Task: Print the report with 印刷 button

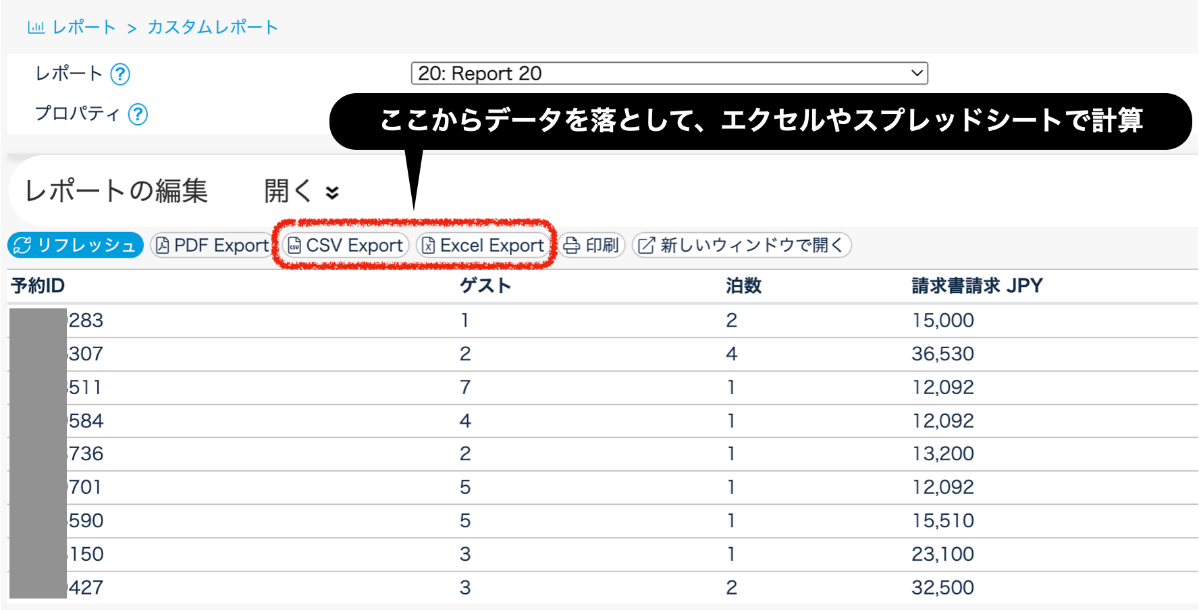Action: click(x=591, y=245)
